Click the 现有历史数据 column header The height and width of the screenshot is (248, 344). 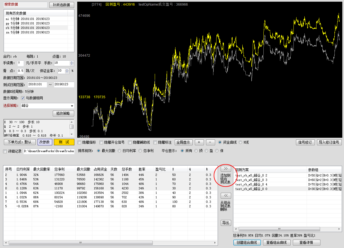click(36, 13)
